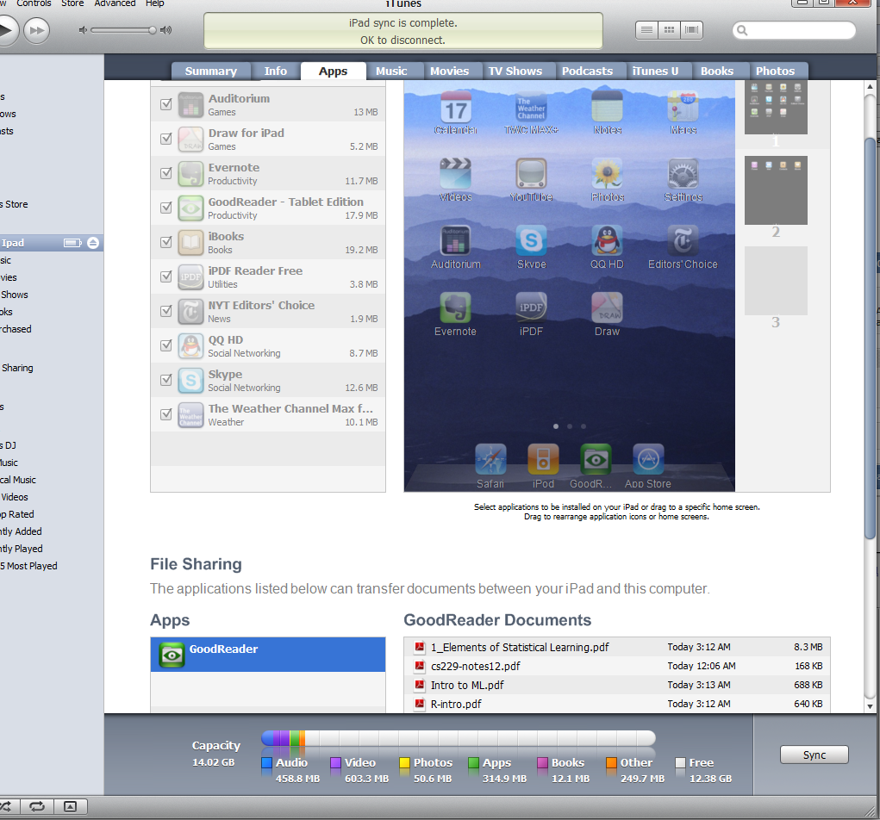Switch to the Movies tab
Image resolution: width=880 pixels, height=820 pixels.
click(x=450, y=71)
